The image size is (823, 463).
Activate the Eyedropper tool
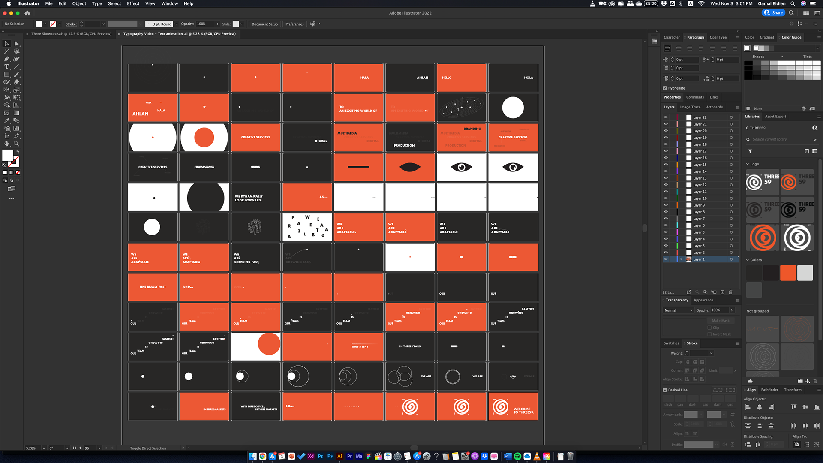pos(6,121)
